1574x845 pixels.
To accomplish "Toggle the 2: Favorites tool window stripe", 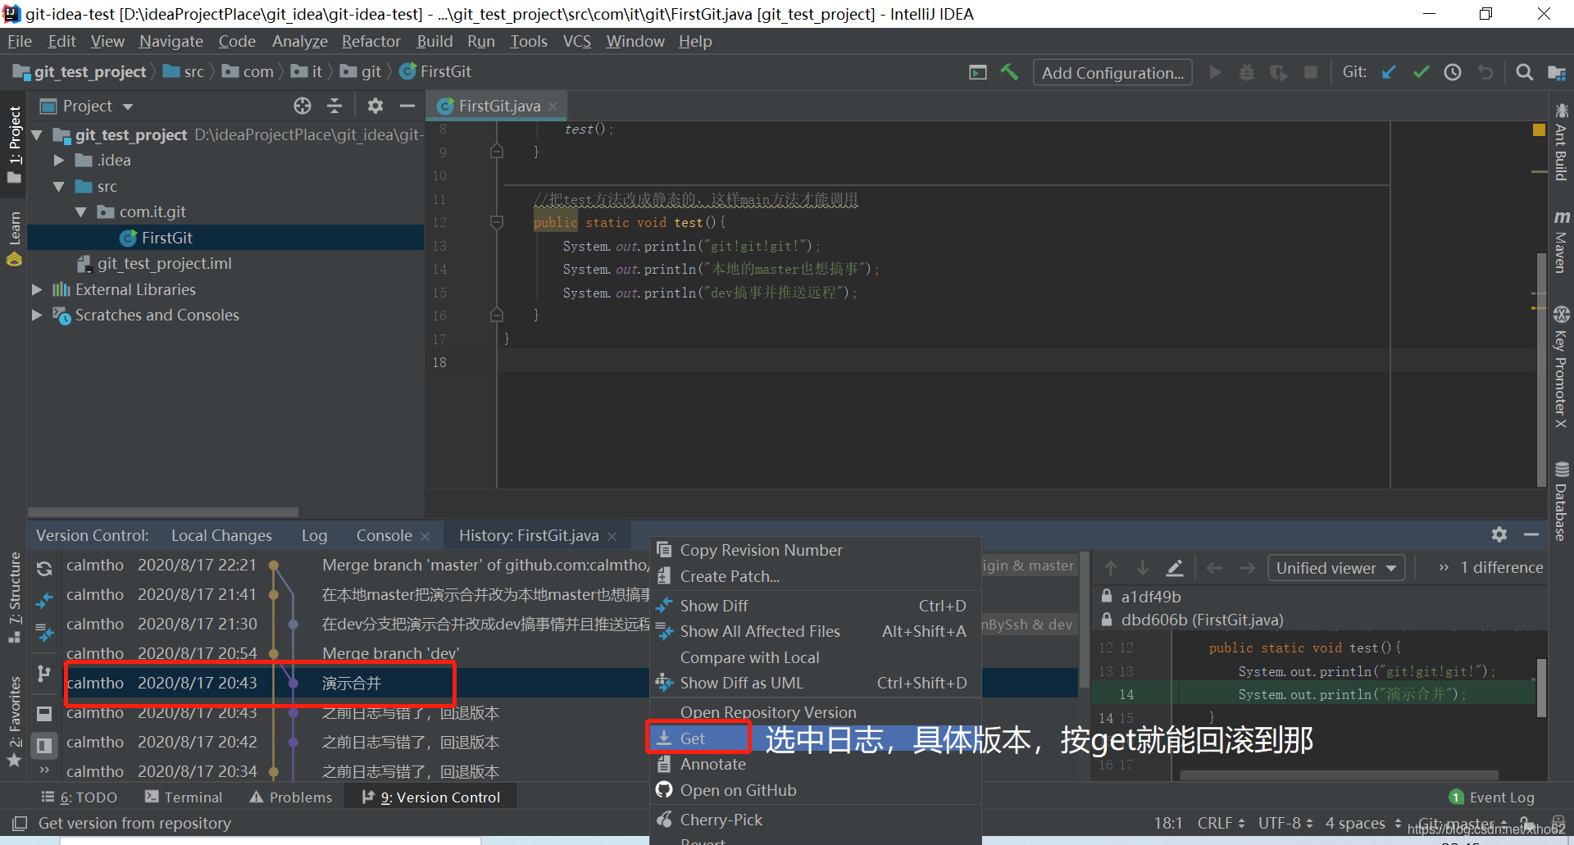I will point(14,721).
